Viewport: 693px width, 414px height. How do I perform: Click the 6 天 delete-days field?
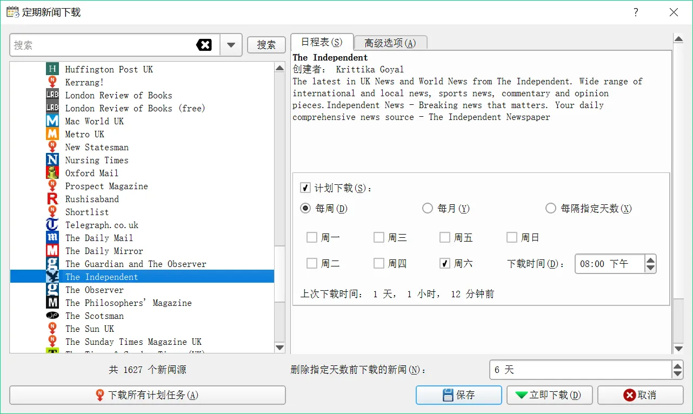coord(581,370)
